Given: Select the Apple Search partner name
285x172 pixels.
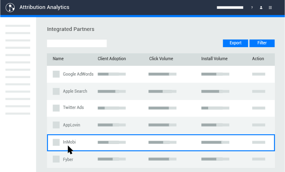Looking at the screenshot, I should tap(75, 91).
